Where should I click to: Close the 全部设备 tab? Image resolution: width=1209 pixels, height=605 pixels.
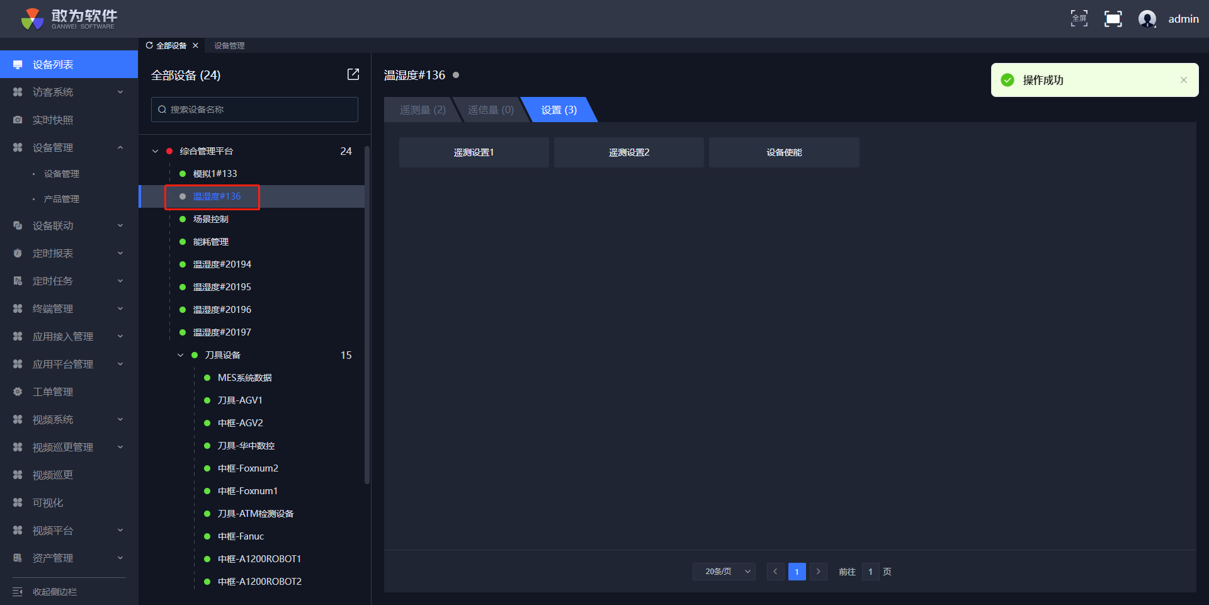[195, 45]
